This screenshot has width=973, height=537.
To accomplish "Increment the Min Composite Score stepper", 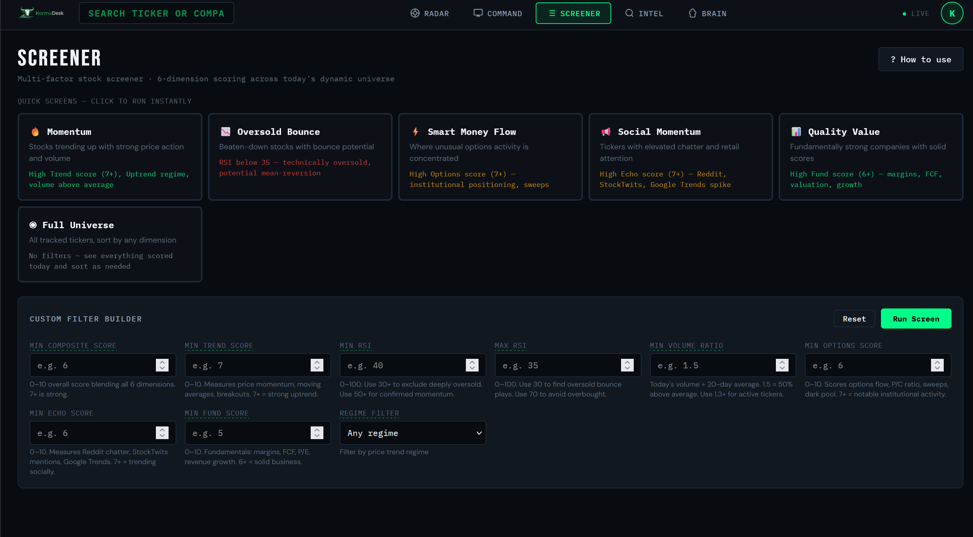I will pyautogui.click(x=162, y=362).
